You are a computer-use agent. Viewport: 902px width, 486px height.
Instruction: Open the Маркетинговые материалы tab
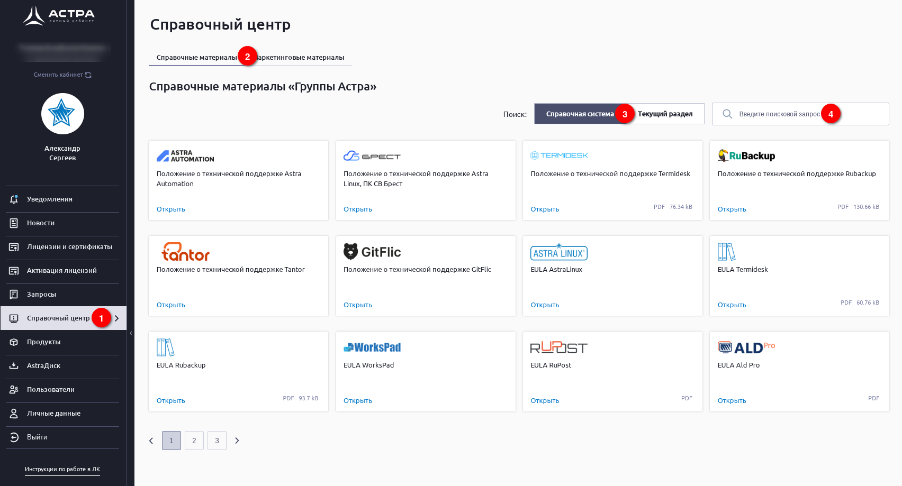(x=302, y=58)
